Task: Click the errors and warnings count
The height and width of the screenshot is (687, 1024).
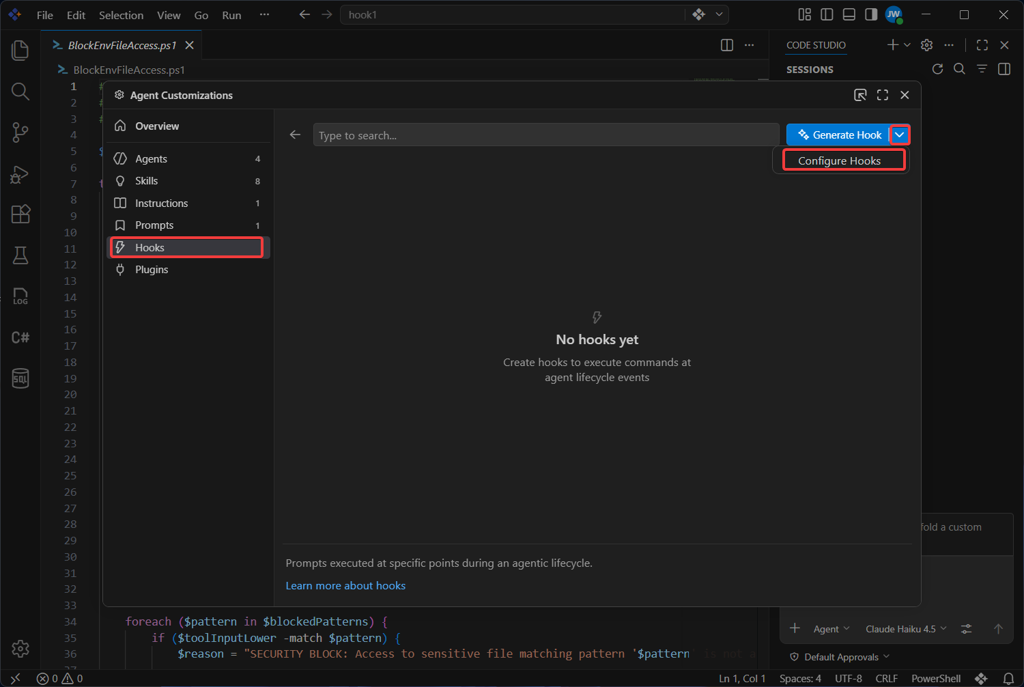Action: click(x=59, y=679)
